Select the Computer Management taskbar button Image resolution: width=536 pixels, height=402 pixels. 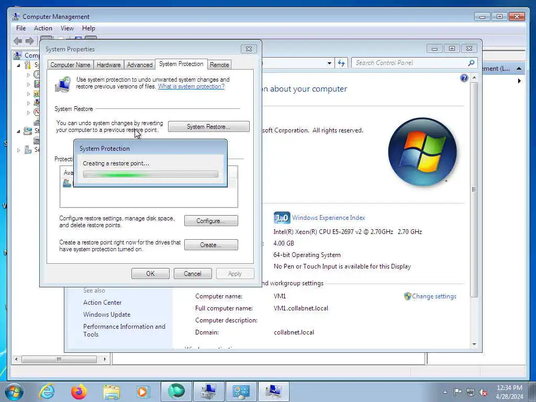pos(208,391)
